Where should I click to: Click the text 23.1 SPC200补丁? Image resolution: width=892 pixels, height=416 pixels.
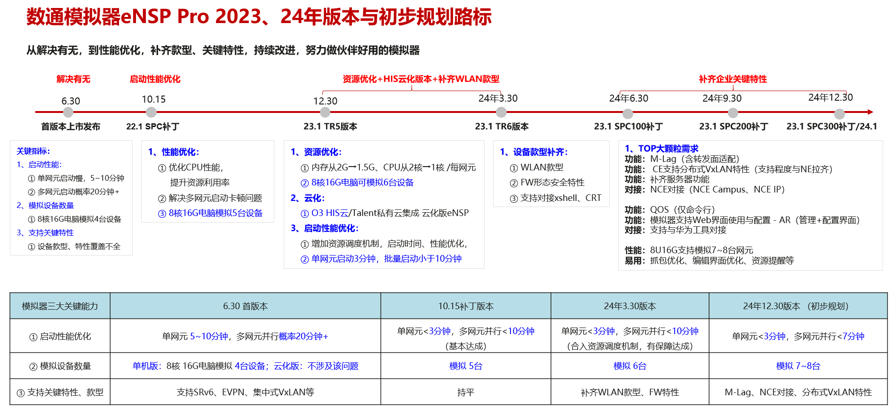coord(733,127)
